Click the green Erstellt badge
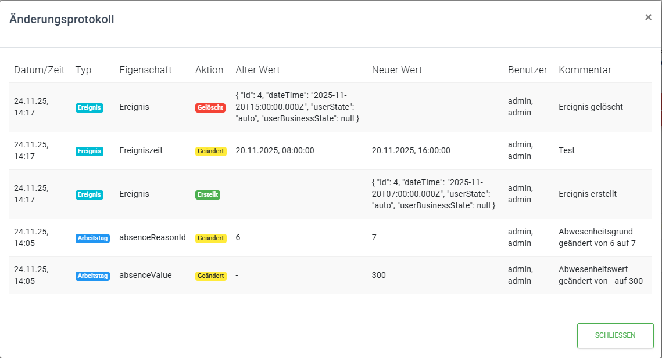 pyautogui.click(x=207, y=194)
